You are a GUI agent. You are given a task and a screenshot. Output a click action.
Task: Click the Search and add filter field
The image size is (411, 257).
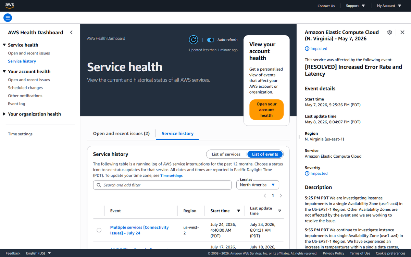coord(162,185)
